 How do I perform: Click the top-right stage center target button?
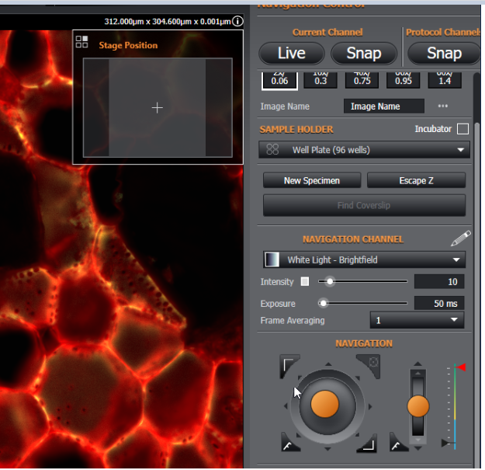(367, 364)
